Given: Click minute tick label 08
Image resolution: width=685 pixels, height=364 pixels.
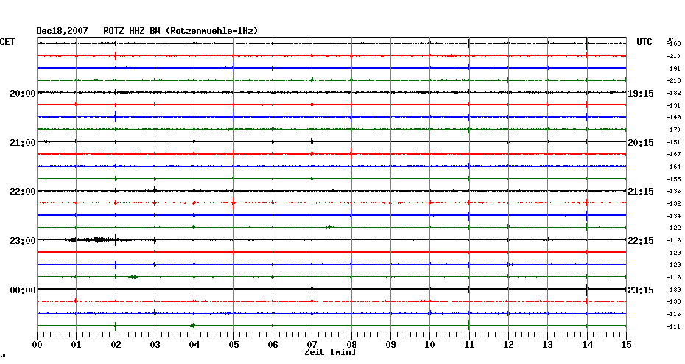Looking at the screenshot, I should (x=351, y=345).
